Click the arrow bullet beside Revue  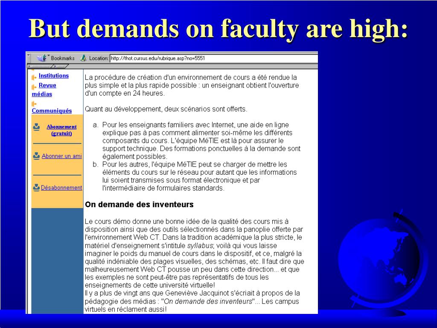pos(34,87)
